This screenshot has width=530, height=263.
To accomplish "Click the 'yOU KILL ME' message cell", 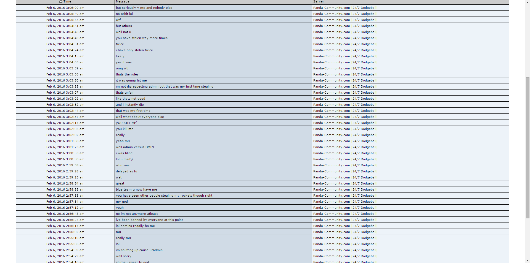I will [x=126, y=123].
